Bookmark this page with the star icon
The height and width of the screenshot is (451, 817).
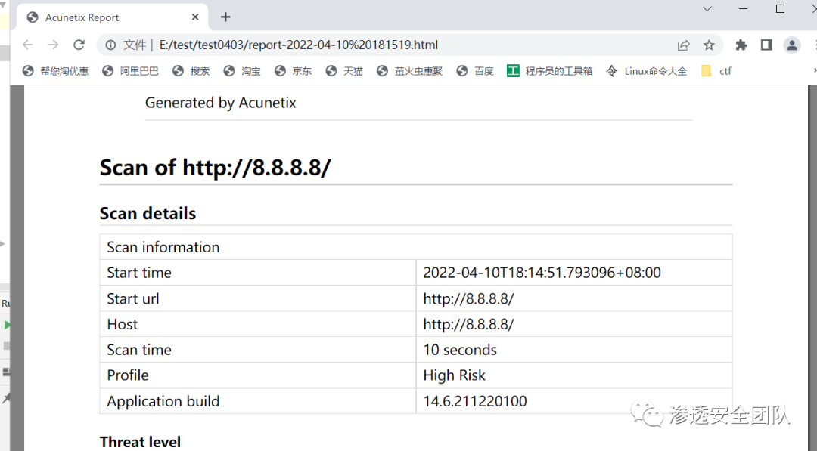click(x=709, y=45)
